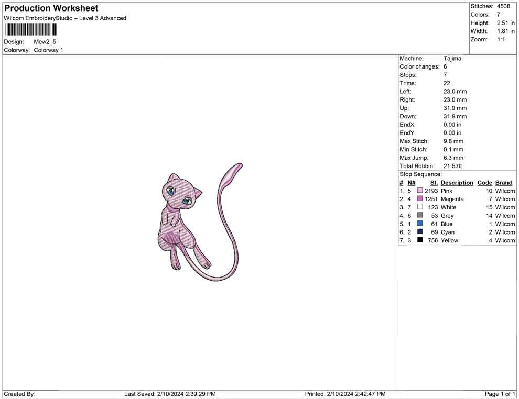Image resolution: width=519 pixels, height=399 pixels.
Task: Click the 'Printed: 2/10/2024 2:42:47 PM' text
Action: tap(345, 394)
